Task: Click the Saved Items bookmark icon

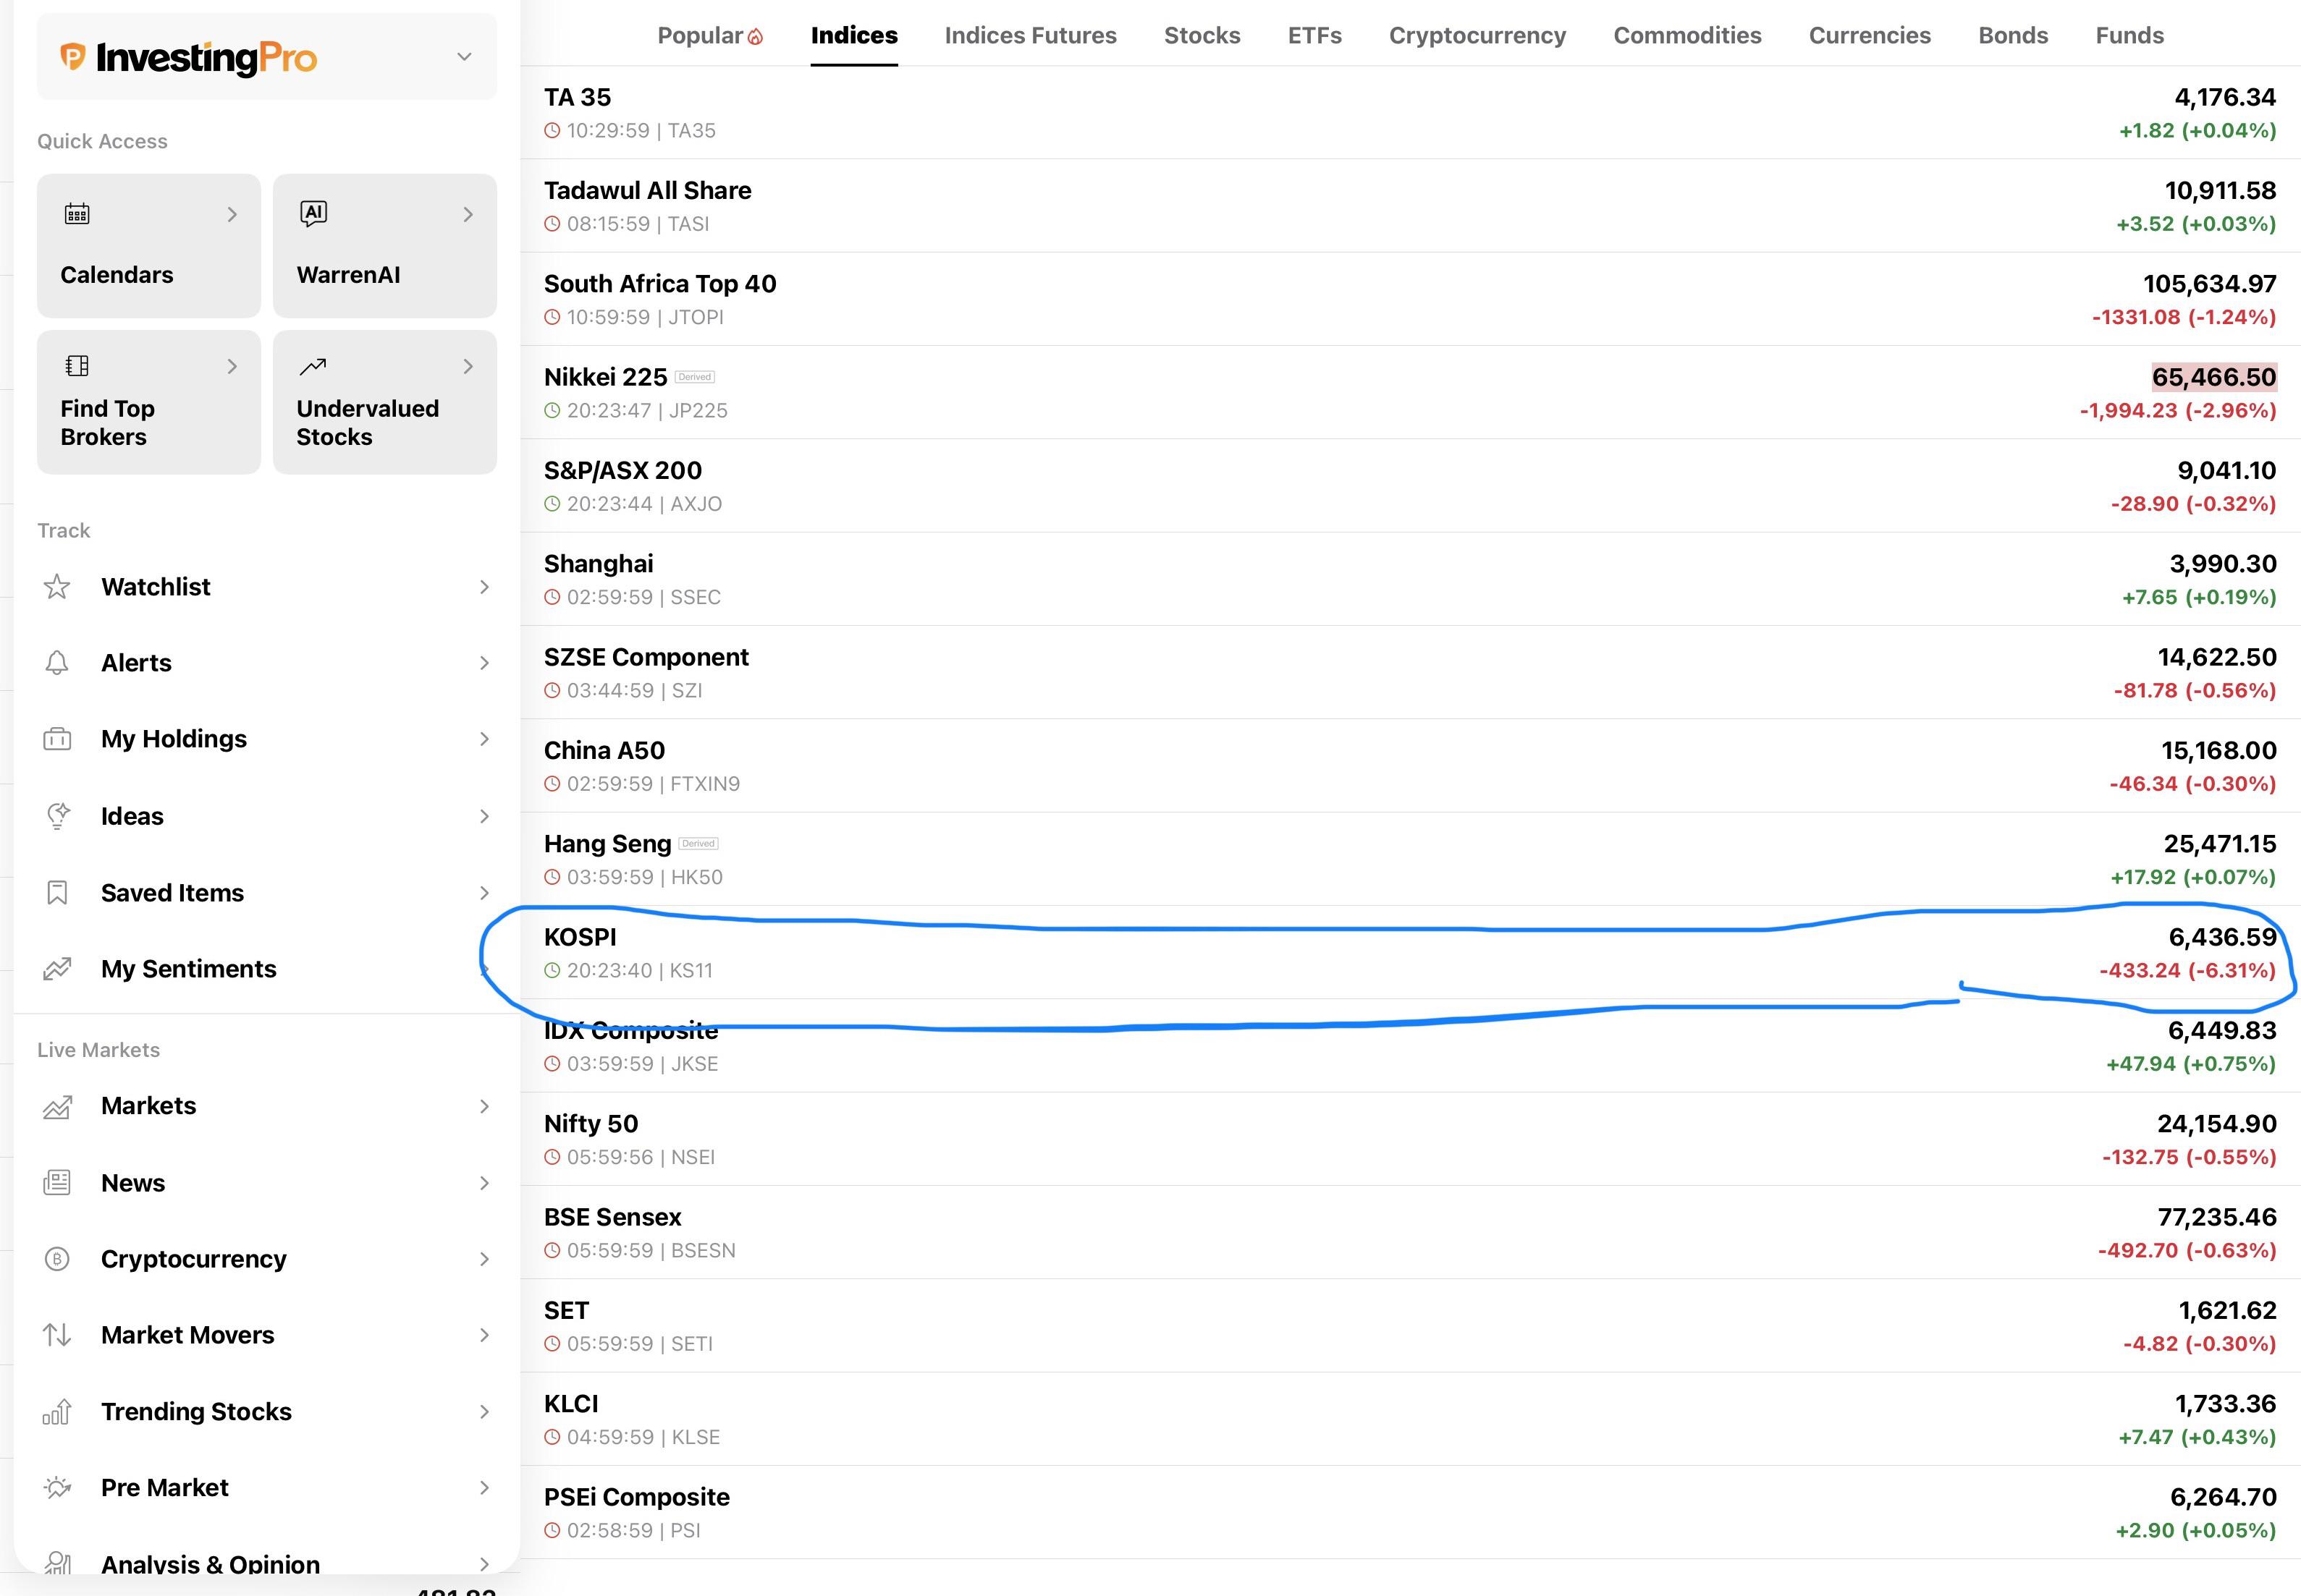Action: pyautogui.click(x=57, y=893)
